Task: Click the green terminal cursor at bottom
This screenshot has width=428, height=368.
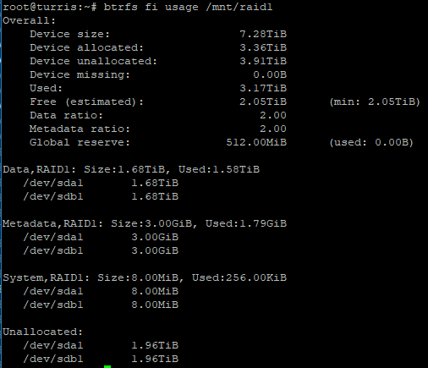Action: pos(107,366)
